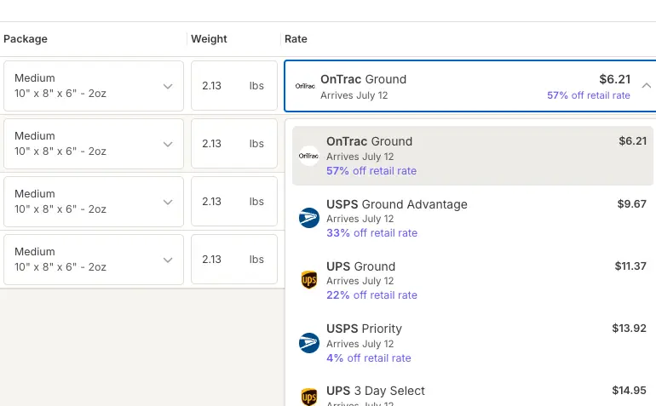
Task: Click the $14.95 price text
Action: pos(630,391)
